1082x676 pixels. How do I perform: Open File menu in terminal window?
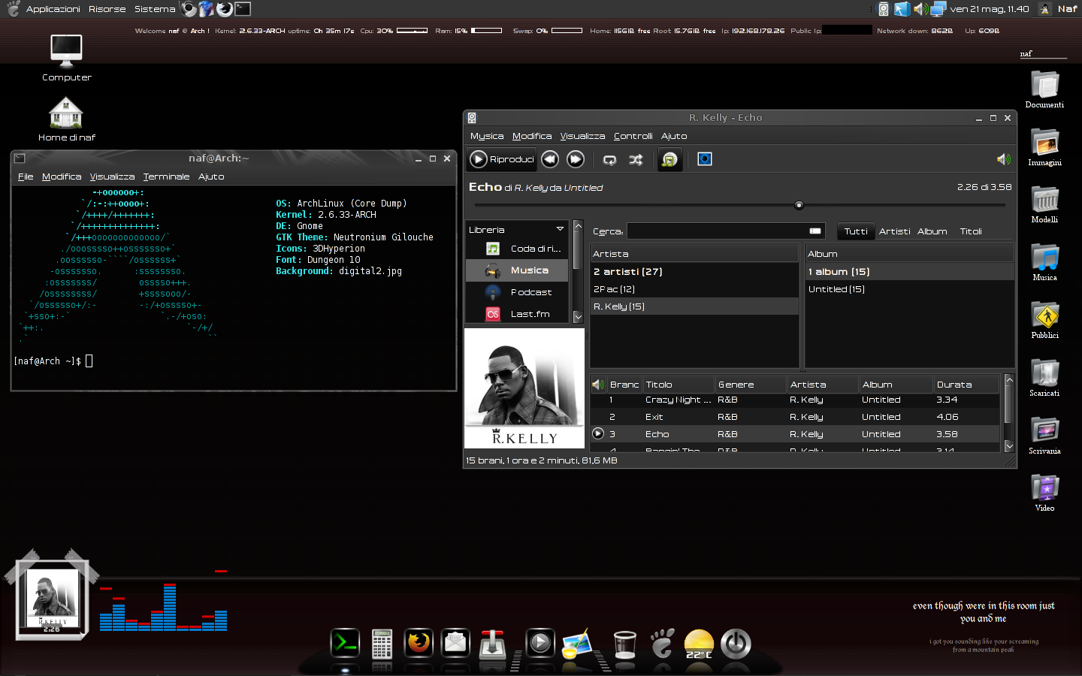click(x=26, y=177)
